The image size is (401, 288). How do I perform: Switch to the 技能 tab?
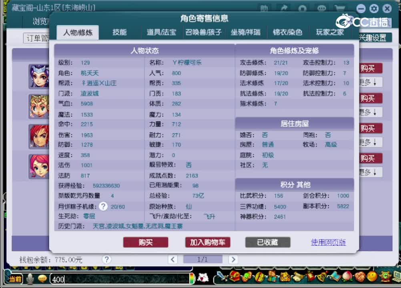[x=119, y=32]
